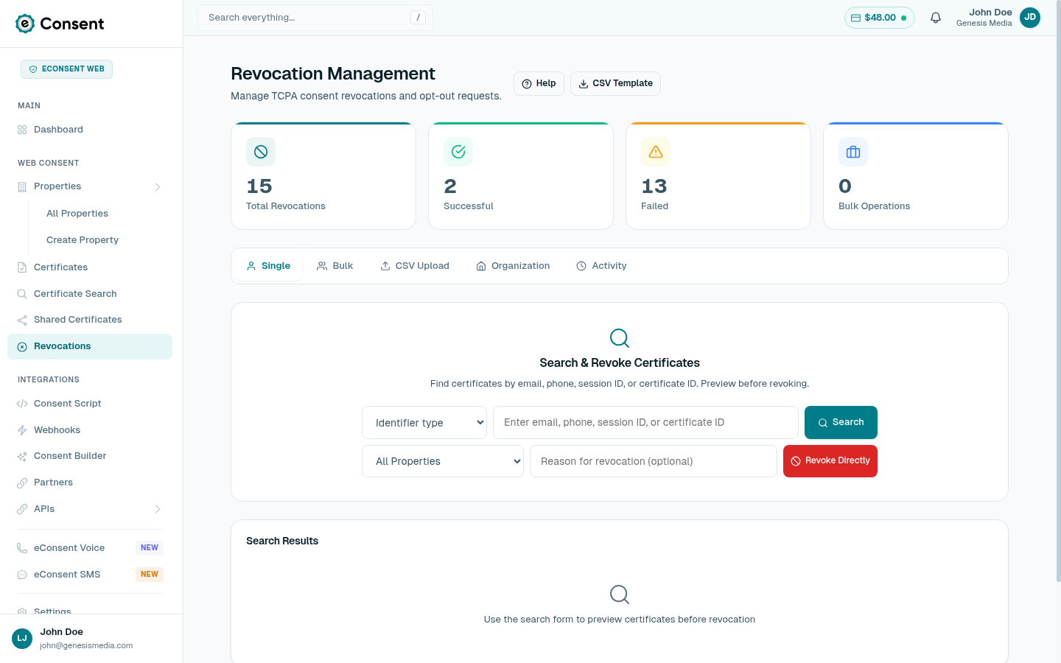Open the partially visible Settings item
This screenshot has width=1061, height=663.
coord(90,610)
